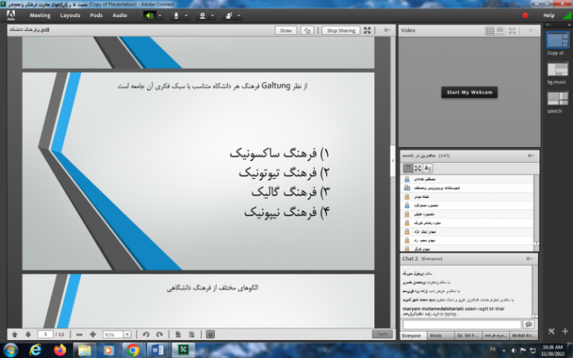The width and height of the screenshot is (573, 358).
Task: Select the attendee list view icon
Action: click(x=407, y=168)
